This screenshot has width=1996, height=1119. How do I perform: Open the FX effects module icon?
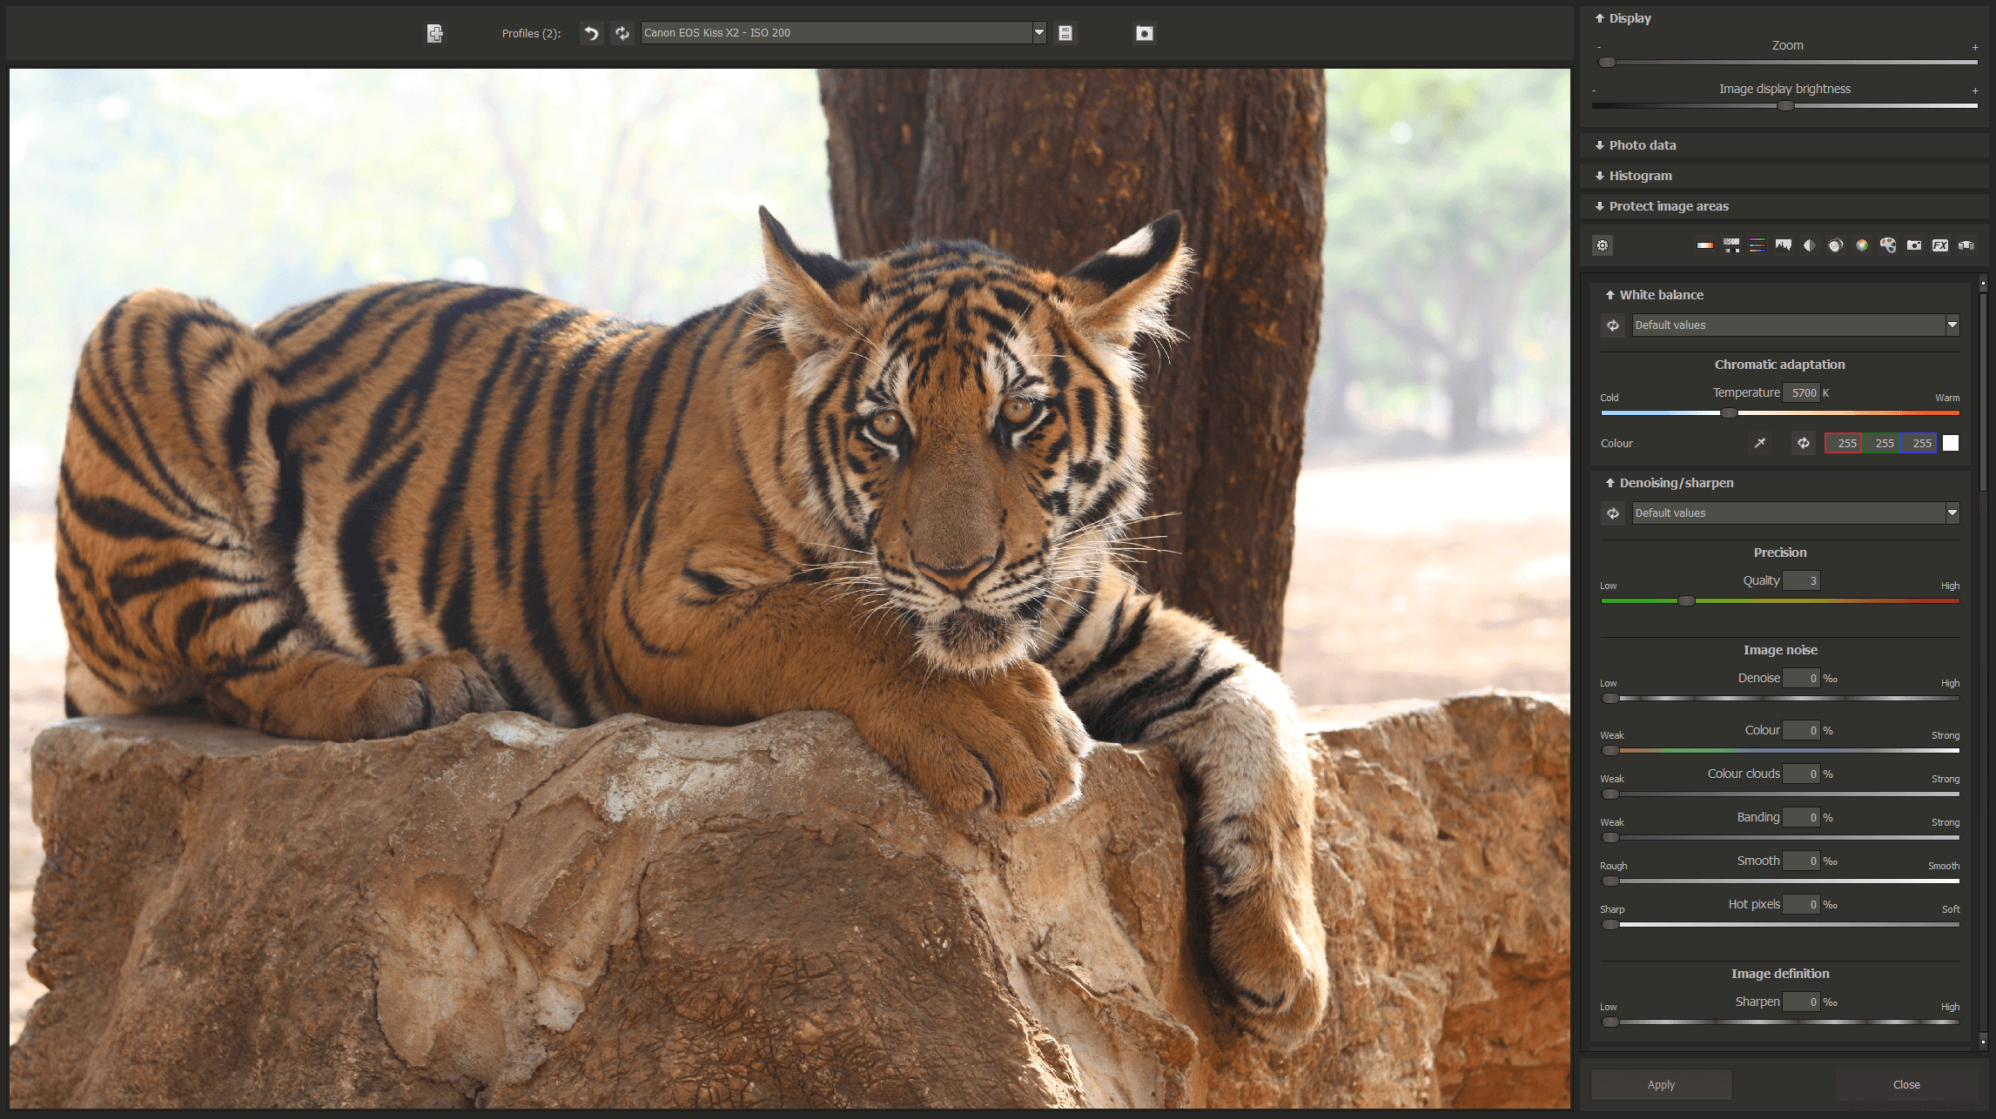[1940, 245]
